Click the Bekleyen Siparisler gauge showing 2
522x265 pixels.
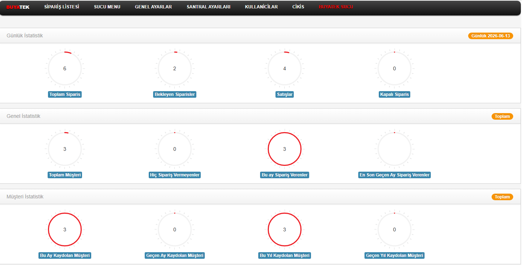point(175,68)
